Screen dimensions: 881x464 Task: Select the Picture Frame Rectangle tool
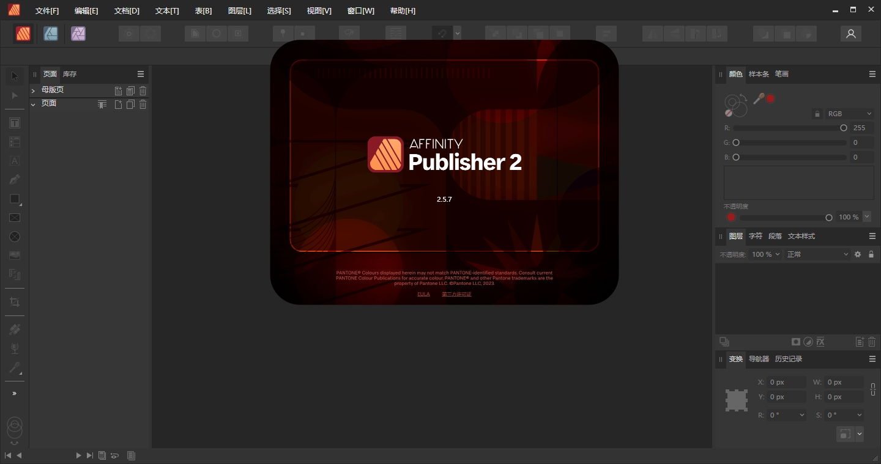(x=15, y=218)
